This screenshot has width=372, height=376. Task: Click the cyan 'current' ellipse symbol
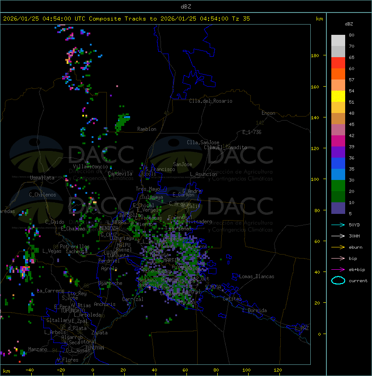tap(338, 280)
